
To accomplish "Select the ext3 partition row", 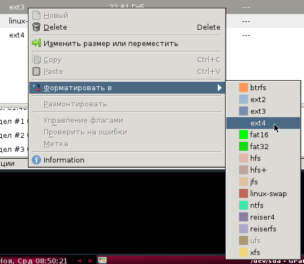I will coord(152,7).
